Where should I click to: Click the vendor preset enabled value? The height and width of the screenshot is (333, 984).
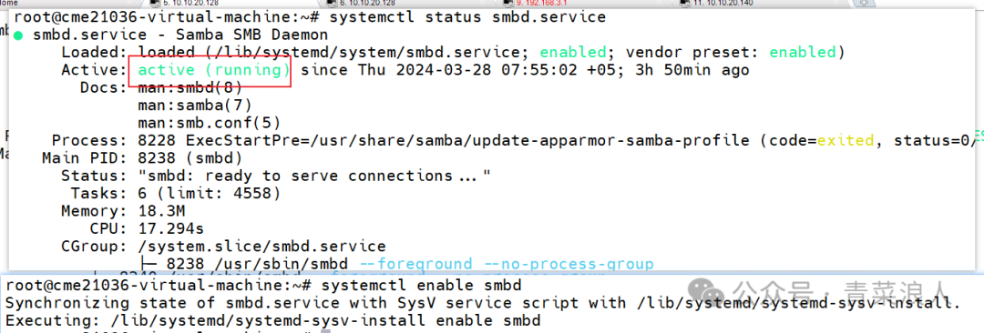click(803, 52)
